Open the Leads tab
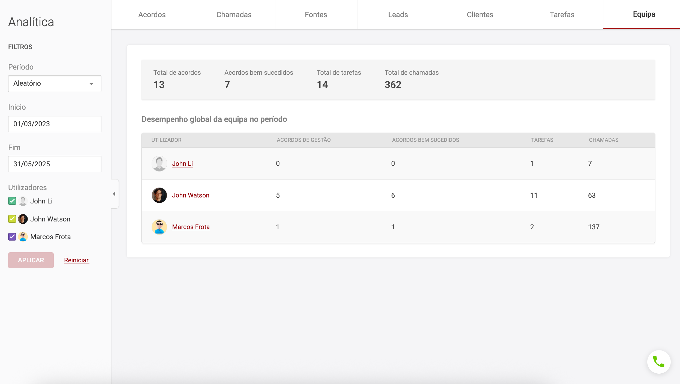The image size is (680, 384). [398, 15]
